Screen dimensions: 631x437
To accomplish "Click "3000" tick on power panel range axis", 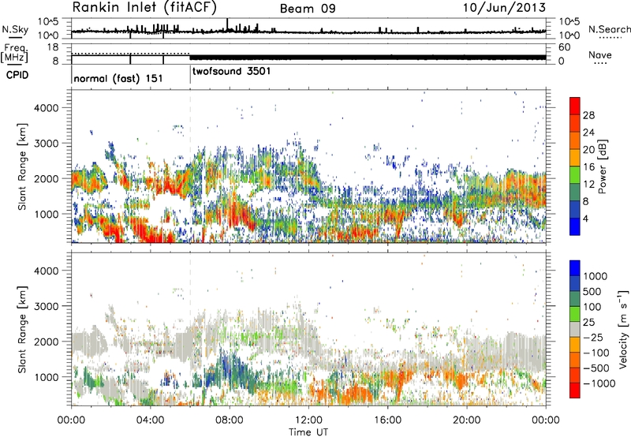I will click(46, 144).
